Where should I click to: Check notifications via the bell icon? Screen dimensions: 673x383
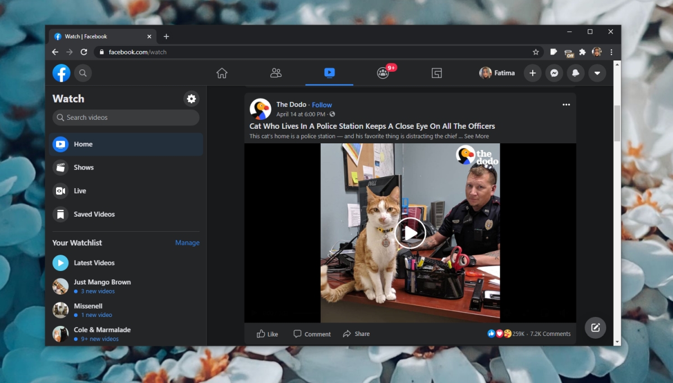pyautogui.click(x=575, y=73)
